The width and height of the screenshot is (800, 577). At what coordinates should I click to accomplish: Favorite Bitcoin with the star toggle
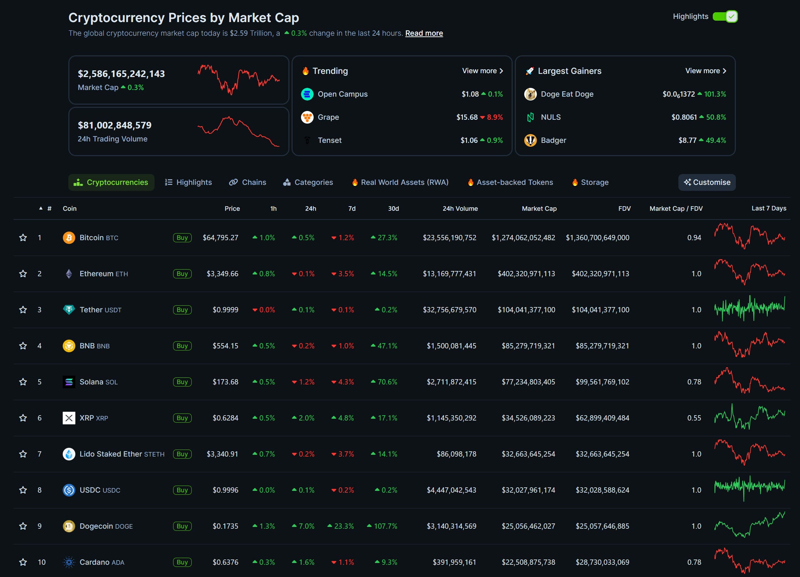(x=23, y=238)
